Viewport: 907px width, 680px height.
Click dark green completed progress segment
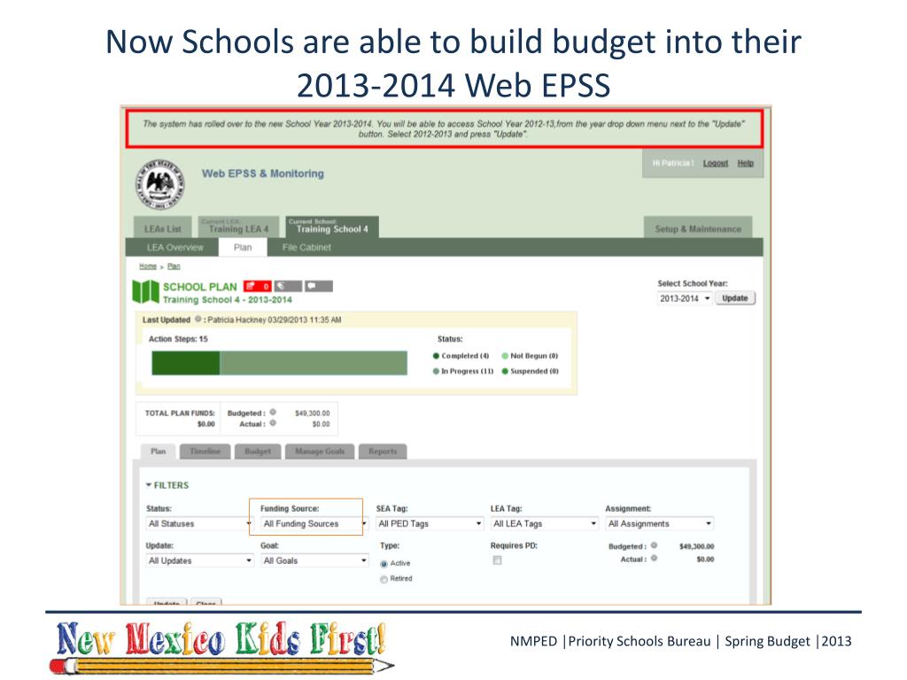(186, 363)
